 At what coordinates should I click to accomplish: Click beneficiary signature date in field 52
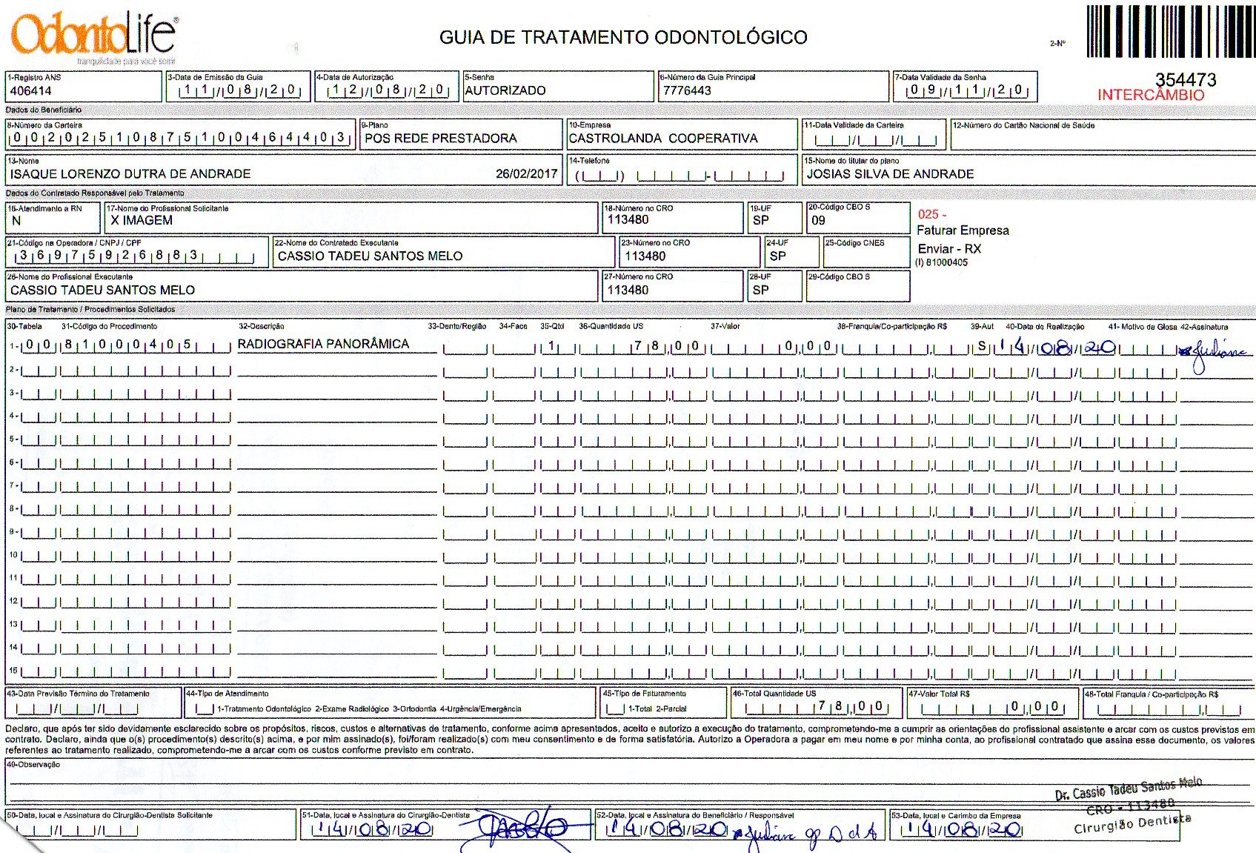click(668, 829)
